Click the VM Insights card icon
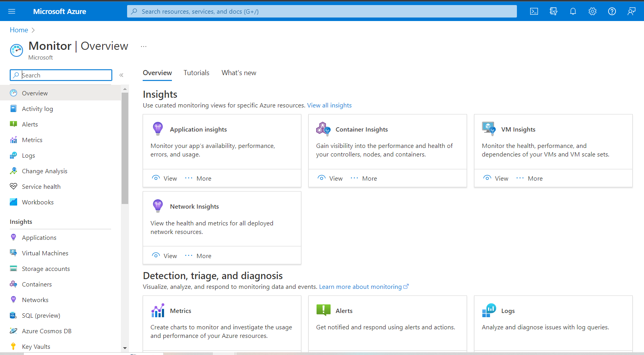Screen dimensions: 644x355 click(489, 128)
